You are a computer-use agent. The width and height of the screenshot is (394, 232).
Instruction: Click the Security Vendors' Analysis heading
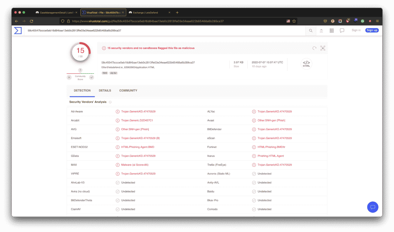[88, 102]
